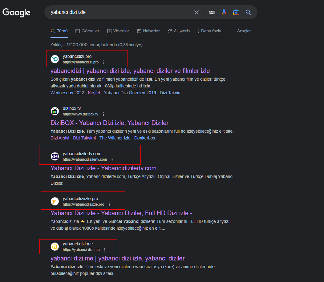This screenshot has width=324, height=282.
Task: Click the dizibox.tv site name
Action: pyautogui.click(x=72, y=108)
